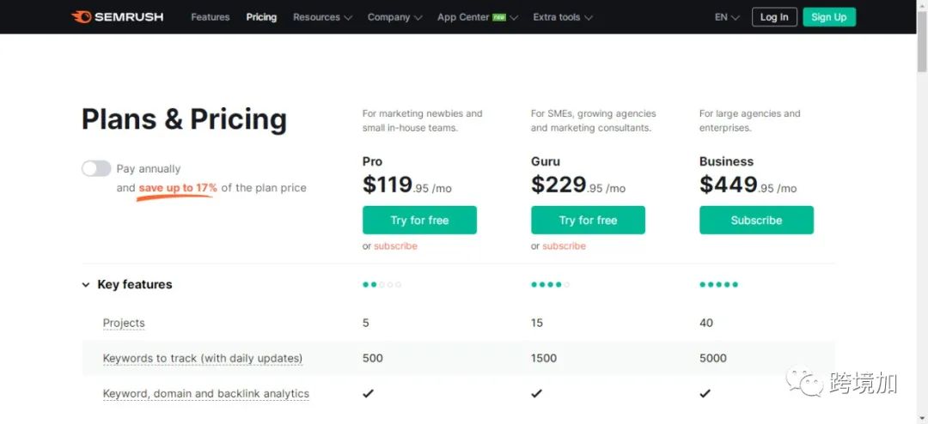Select the Pricing nav item

261,17
